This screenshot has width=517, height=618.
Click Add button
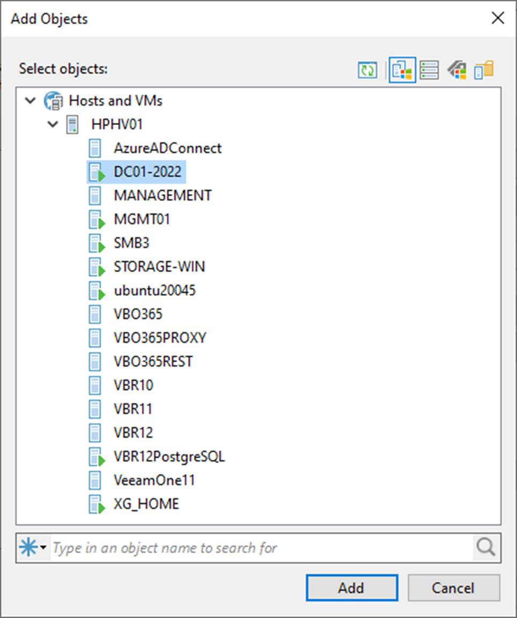tap(352, 587)
